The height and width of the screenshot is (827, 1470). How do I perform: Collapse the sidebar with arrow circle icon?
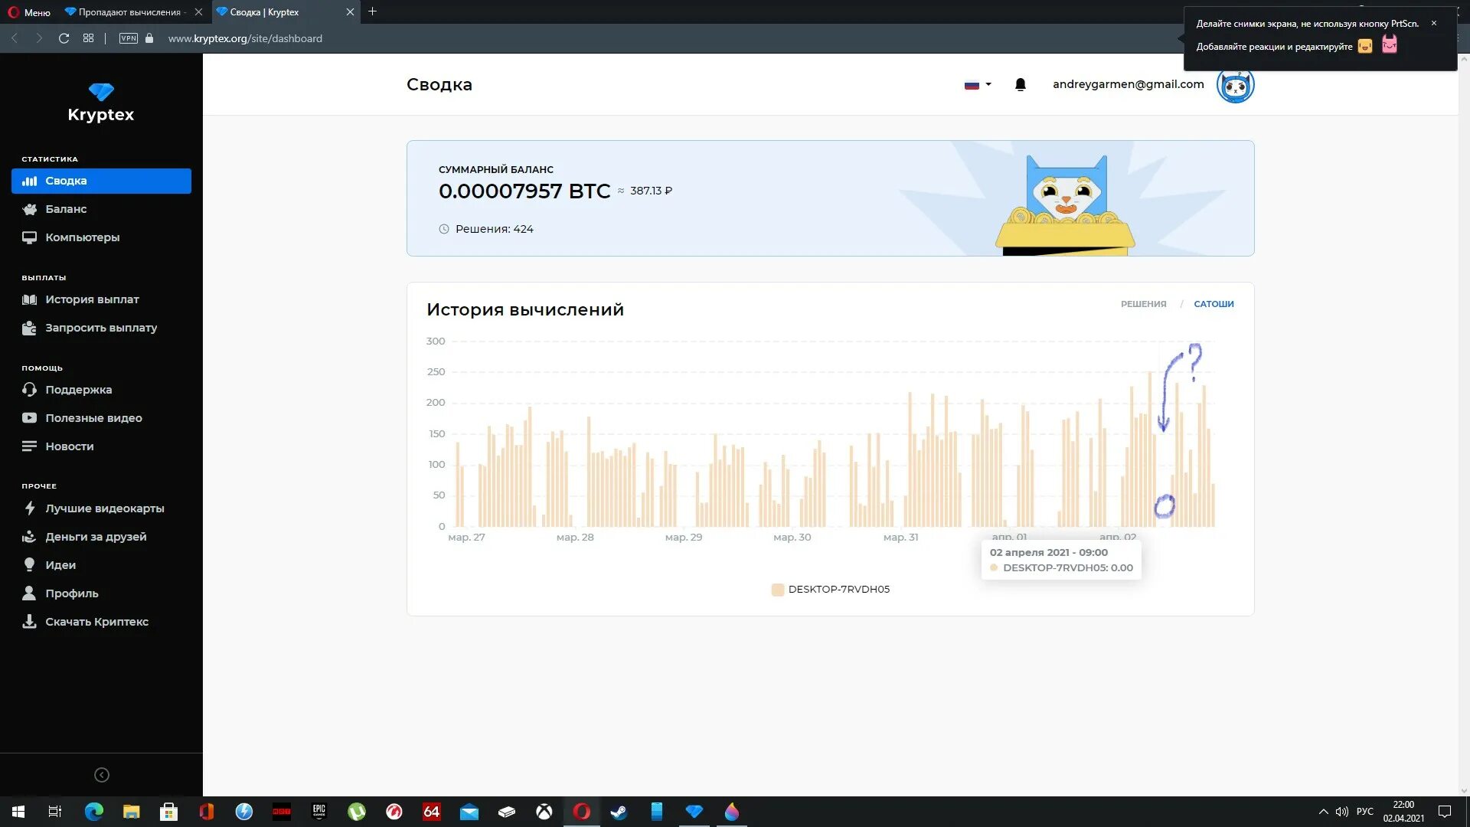click(x=101, y=775)
